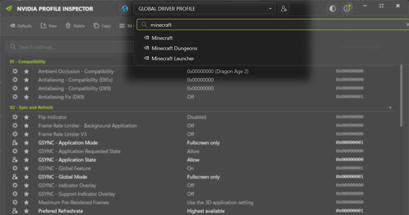Click gear icon for Flip Indicator
Viewport: 409px width, 215px height.
coord(15,117)
